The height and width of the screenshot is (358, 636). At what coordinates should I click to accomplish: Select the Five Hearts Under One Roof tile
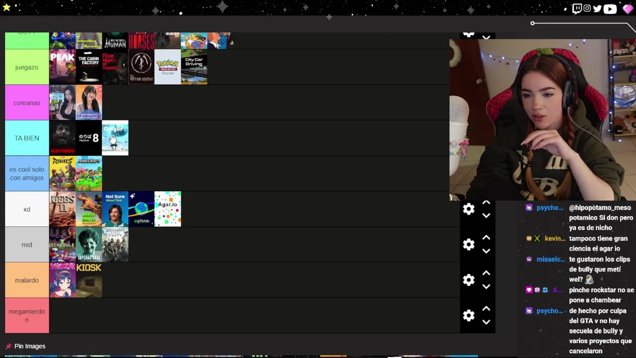point(88,102)
